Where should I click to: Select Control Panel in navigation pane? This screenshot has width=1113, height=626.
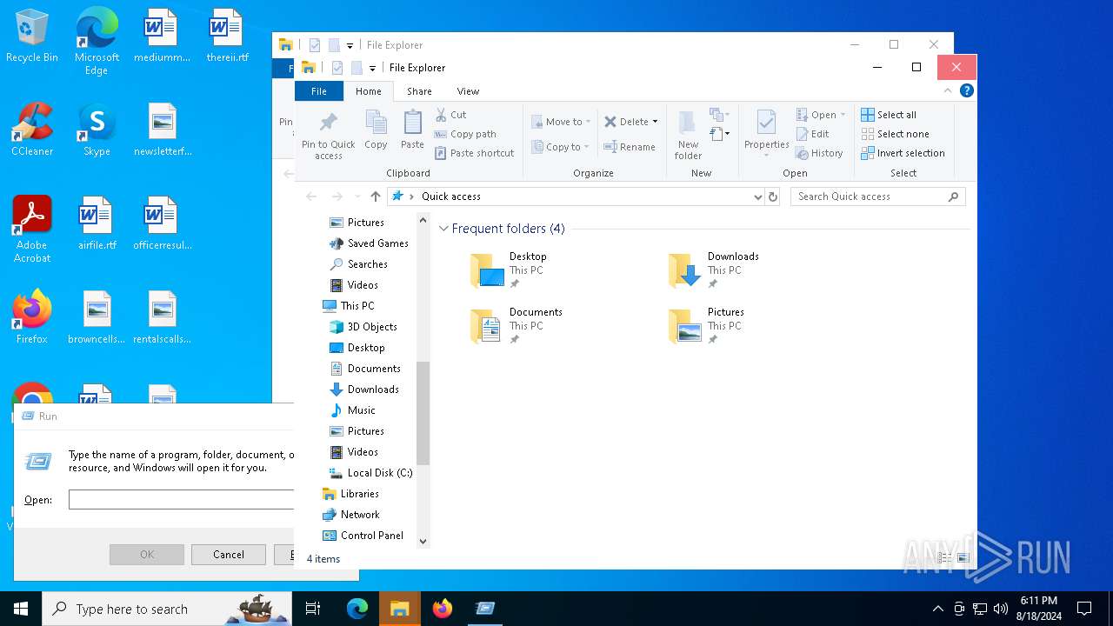pos(363,536)
